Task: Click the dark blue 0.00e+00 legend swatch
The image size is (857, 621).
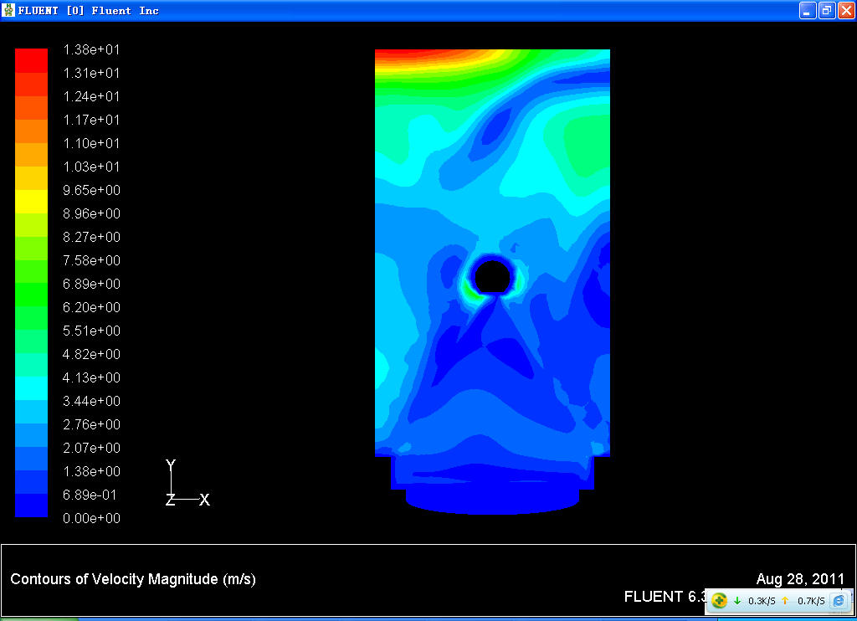Action: coord(31,506)
